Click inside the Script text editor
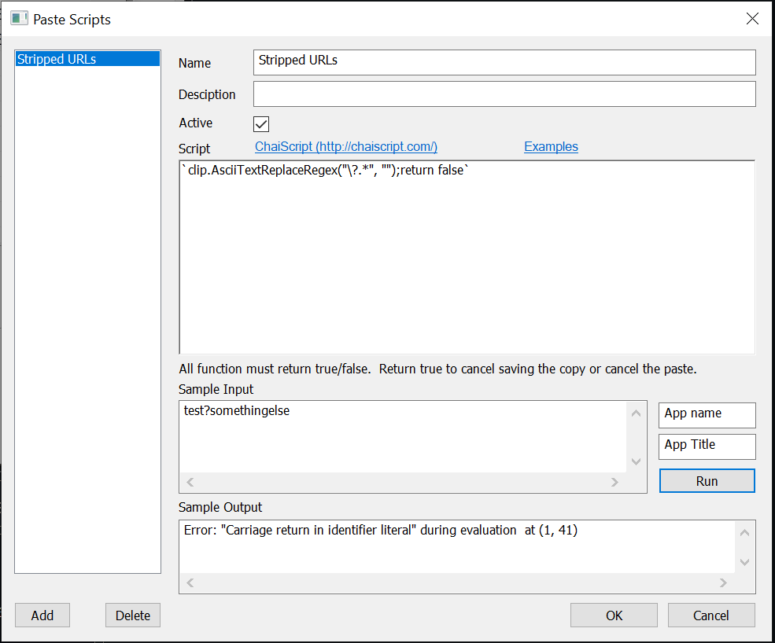The image size is (775, 643). click(x=467, y=257)
